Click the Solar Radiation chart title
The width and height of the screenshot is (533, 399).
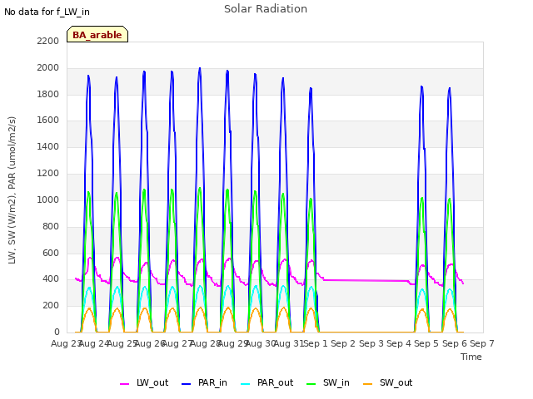click(266, 9)
